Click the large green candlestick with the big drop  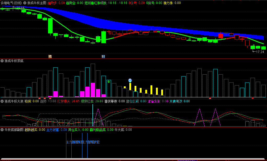(x=50, y=26)
